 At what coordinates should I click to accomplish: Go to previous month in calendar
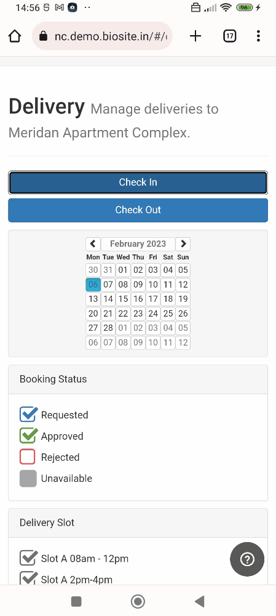click(93, 244)
